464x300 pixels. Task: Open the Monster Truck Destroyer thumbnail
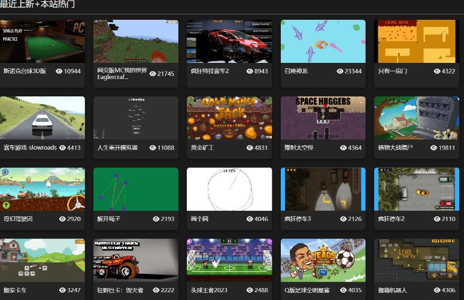pyautogui.click(x=136, y=260)
